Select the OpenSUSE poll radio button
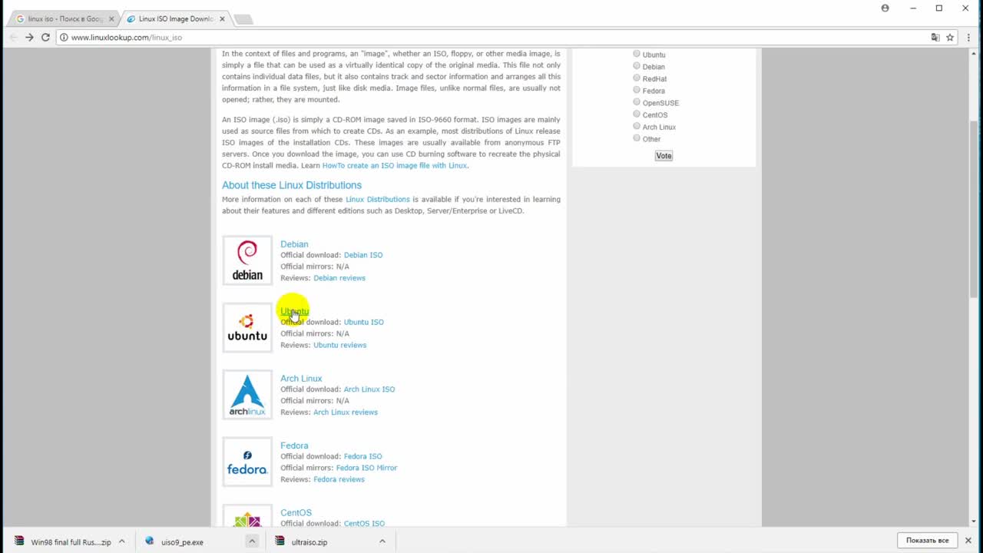 pos(637,102)
